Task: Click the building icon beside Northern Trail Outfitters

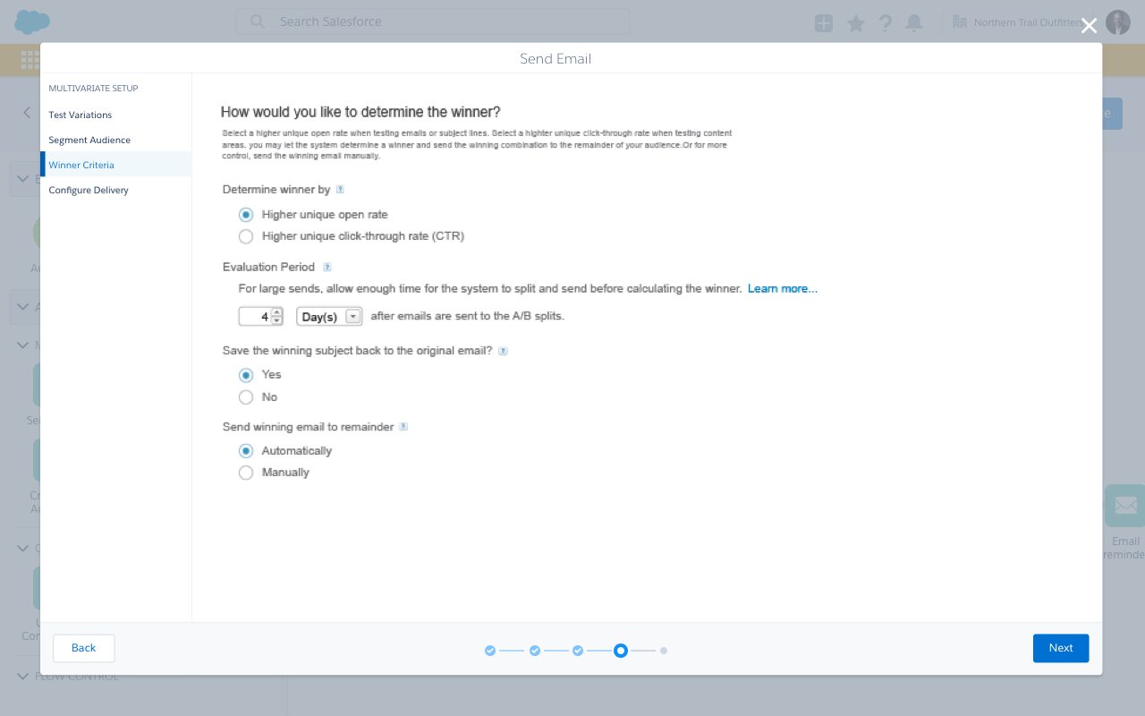Action: pyautogui.click(x=961, y=21)
